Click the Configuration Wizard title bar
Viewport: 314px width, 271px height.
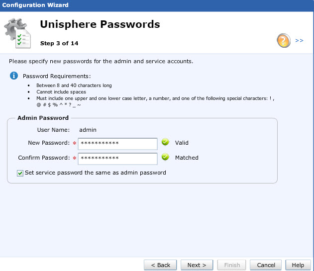coord(157,5)
